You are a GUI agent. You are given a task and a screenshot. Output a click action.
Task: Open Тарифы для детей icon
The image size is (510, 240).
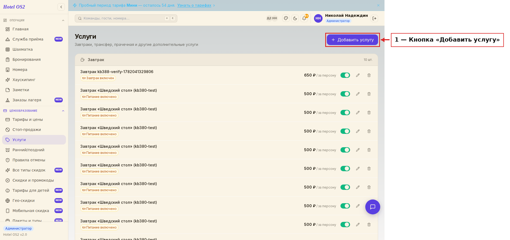coord(8,190)
